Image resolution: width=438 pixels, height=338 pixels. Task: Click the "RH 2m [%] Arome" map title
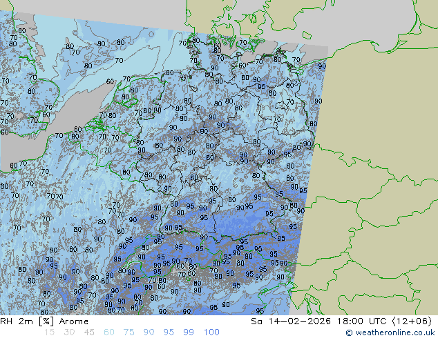pyautogui.click(x=44, y=321)
